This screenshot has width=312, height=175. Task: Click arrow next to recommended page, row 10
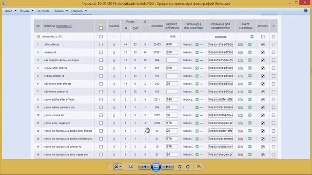tap(201, 115)
